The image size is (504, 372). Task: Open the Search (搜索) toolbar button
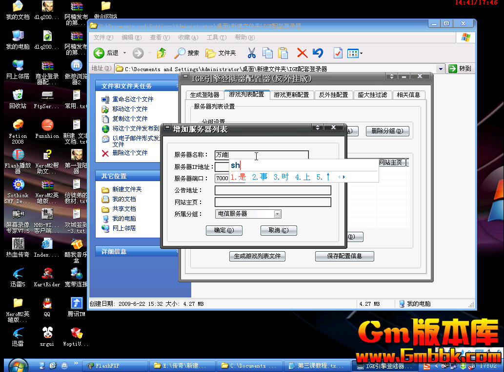[187, 53]
